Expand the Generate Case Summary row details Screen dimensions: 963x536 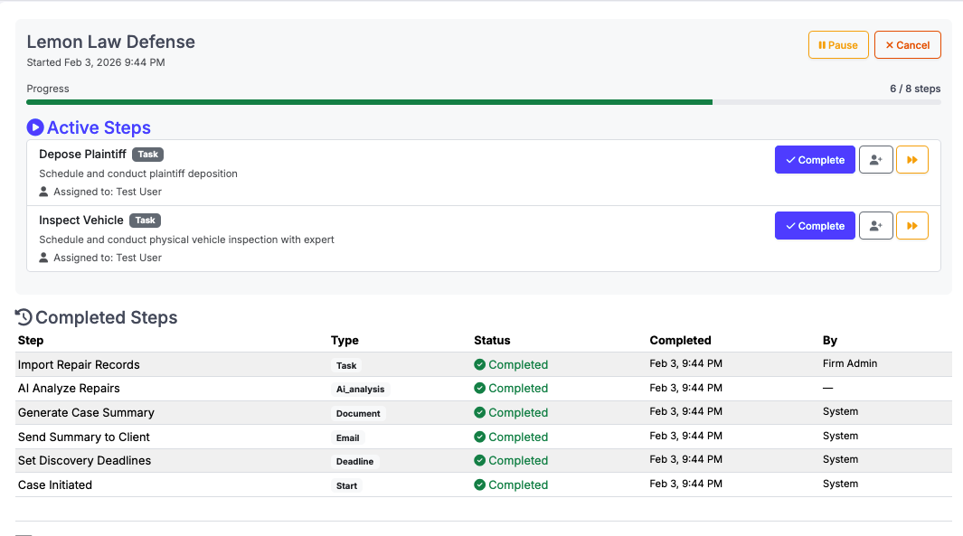coord(84,411)
